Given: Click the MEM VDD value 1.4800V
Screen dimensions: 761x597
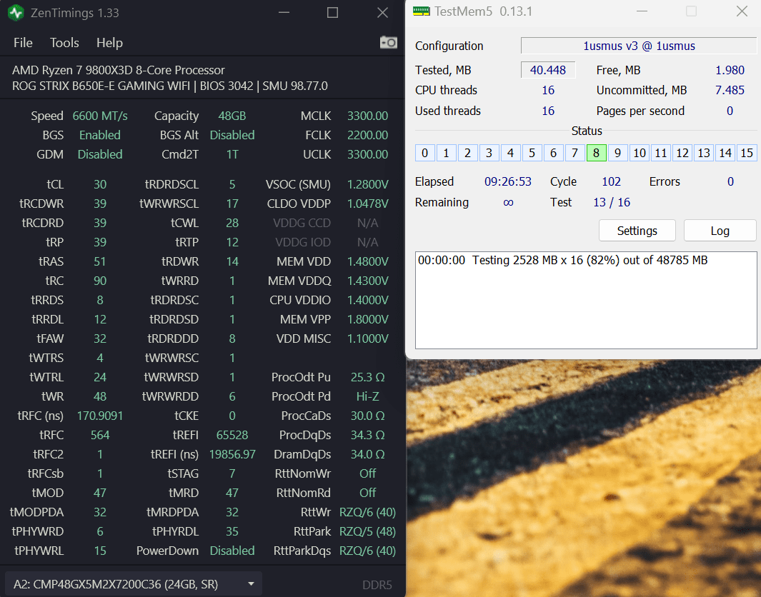Looking at the screenshot, I should [x=367, y=261].
